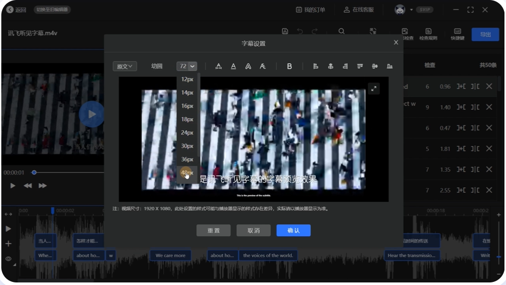Confirm settings with the 确认 button
The image size is (506, 285).
(293, 230)
